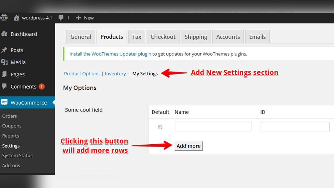Switch to the Products tab
Image resolution: width=334 pixels, height=188 pixels.
click(112, 37)
